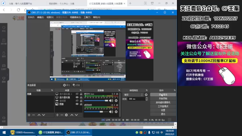Select 显示器采集 2 in sources list
Image resolution: width=242 pixels, height=136 pixels.
point(66,94)
